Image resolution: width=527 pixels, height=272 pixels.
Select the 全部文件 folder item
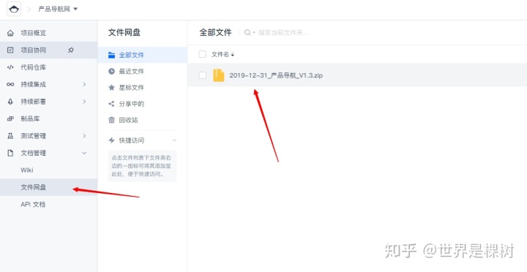(x=142, y=55)
